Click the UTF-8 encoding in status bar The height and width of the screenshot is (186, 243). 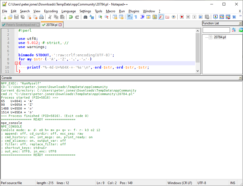tap(202, 183)
